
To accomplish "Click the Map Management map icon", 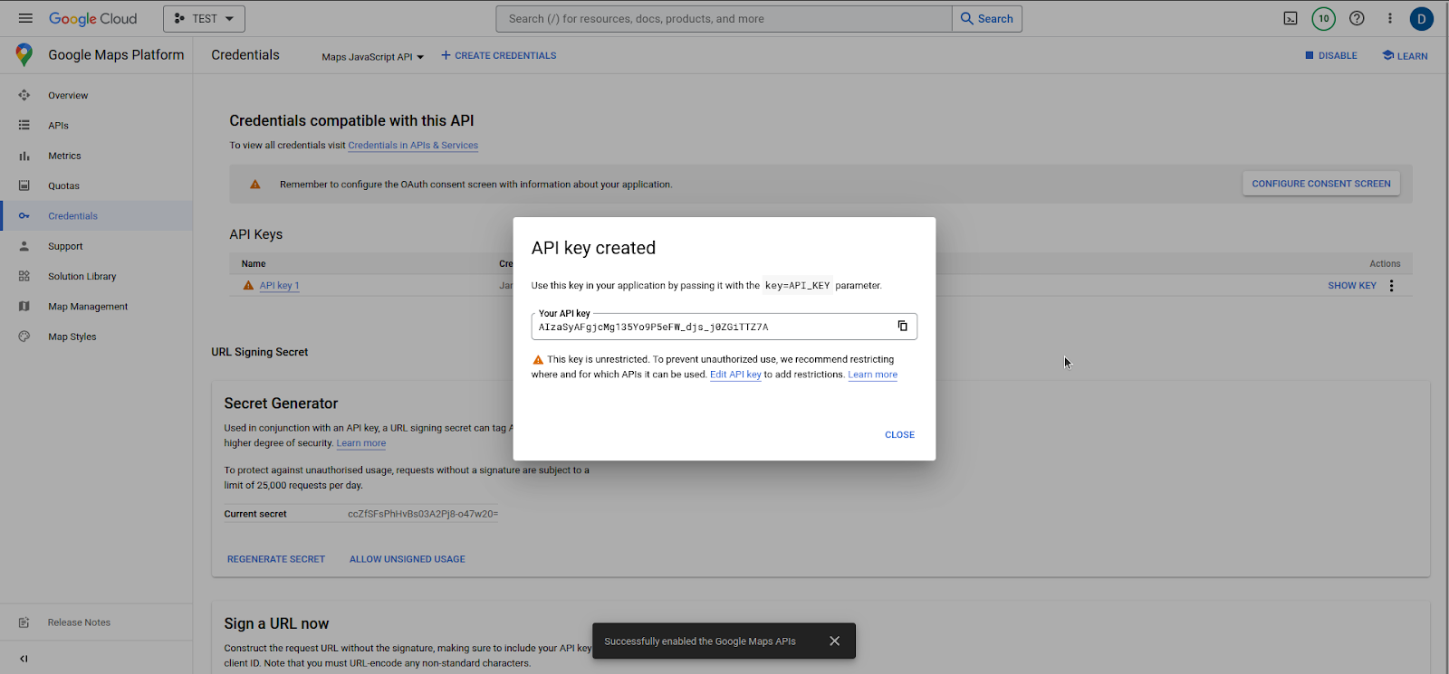I will pos(24,307).
